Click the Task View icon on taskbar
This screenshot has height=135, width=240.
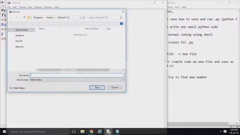point(73,132)
